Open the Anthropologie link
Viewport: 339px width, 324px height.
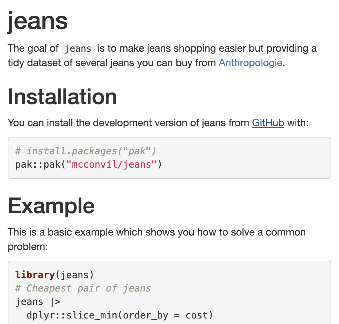pos(250,63)
